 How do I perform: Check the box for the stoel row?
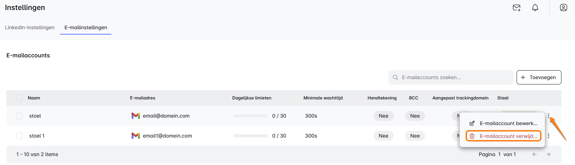point(19,116)
